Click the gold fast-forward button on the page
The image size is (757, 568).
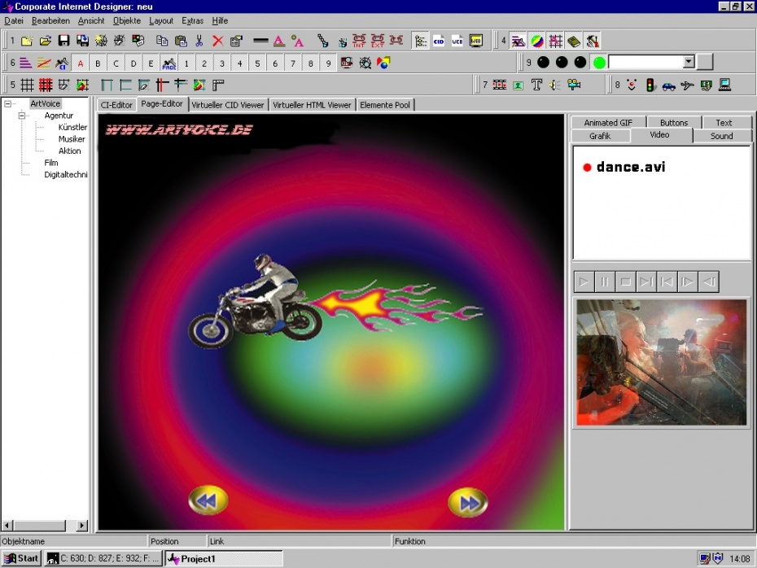(468, 504)
